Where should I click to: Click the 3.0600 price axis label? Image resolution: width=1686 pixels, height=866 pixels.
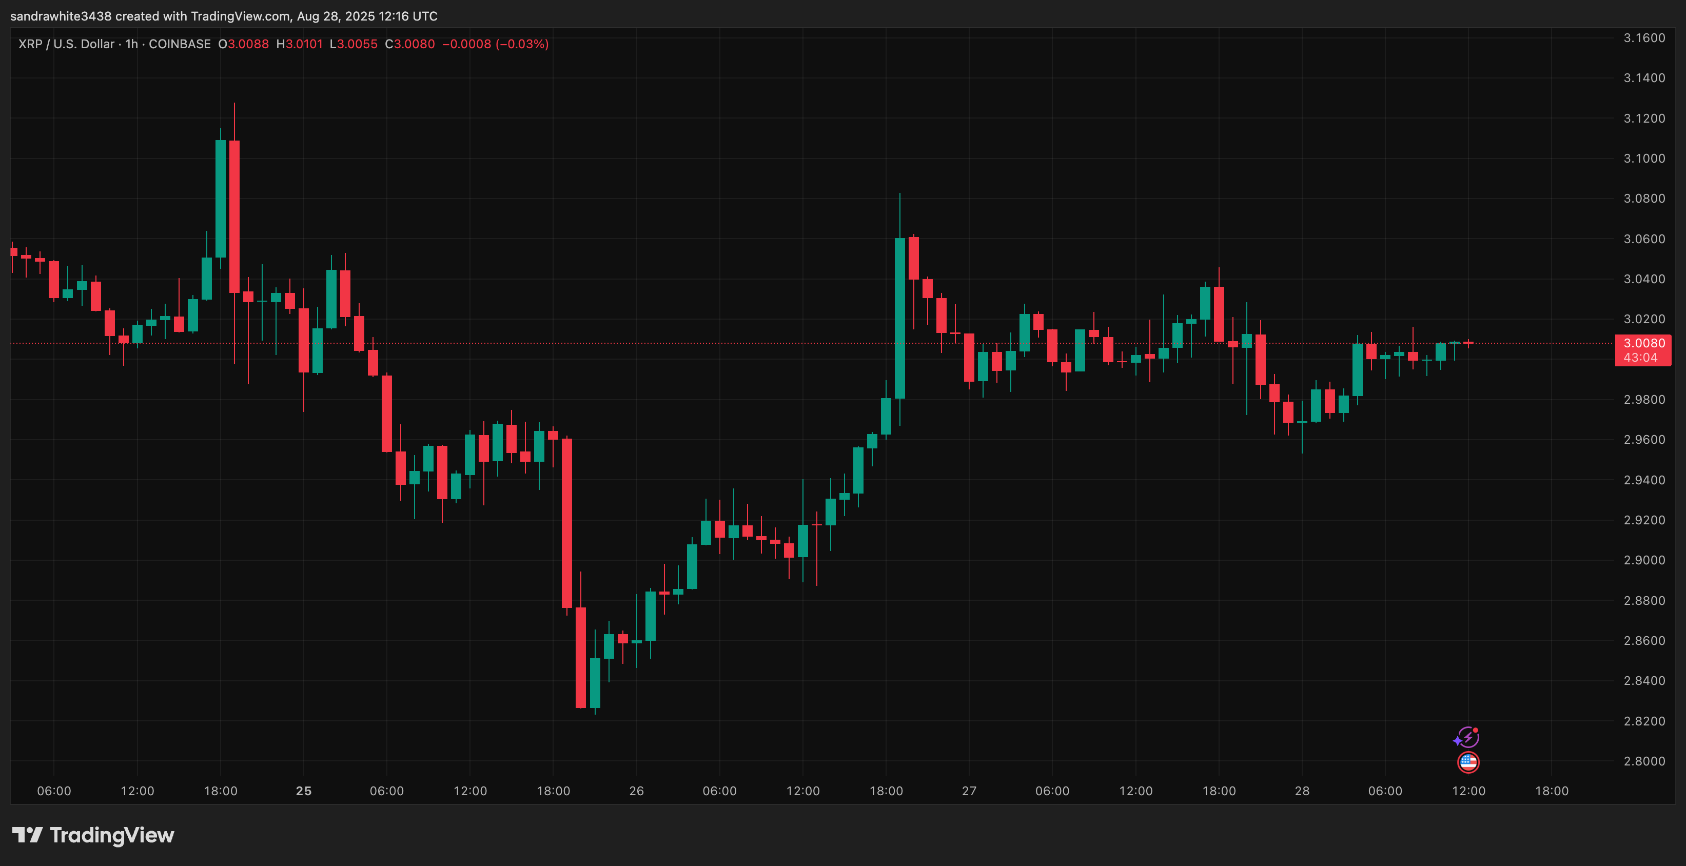(x=1644, y=239)
